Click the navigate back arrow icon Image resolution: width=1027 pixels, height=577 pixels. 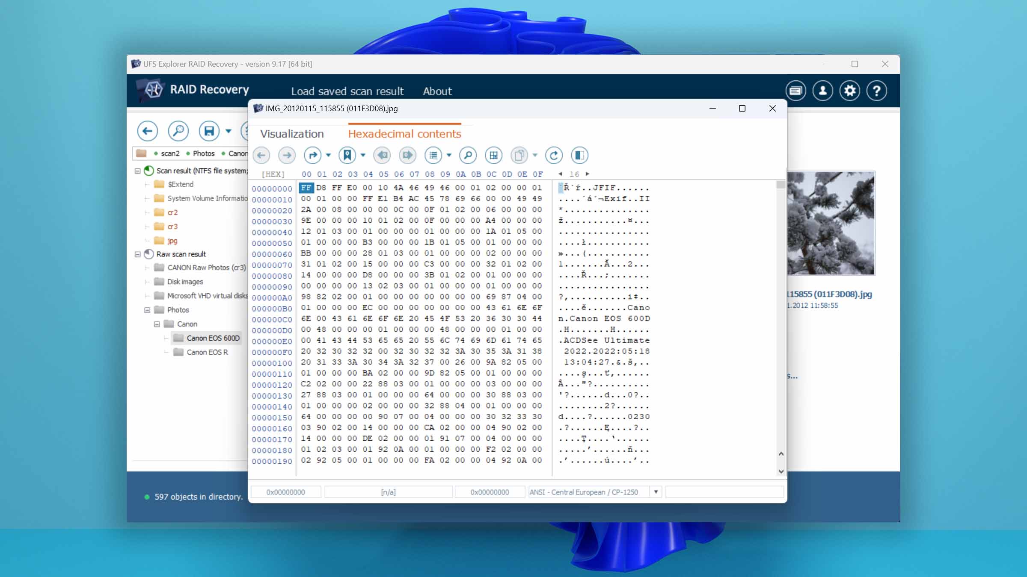(x=262, y=155)
